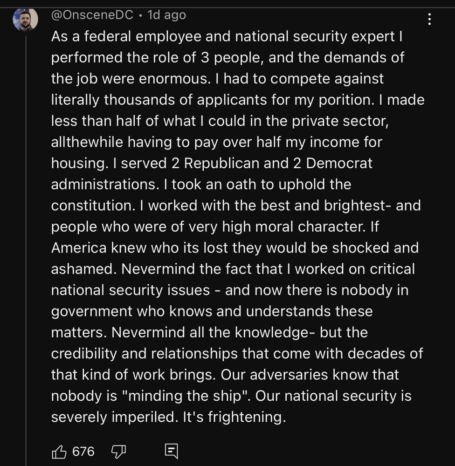The height and width of the screenshot is (466, 455).
Task: Open the commenter's profile picture
Action: (x=25, y=19)
